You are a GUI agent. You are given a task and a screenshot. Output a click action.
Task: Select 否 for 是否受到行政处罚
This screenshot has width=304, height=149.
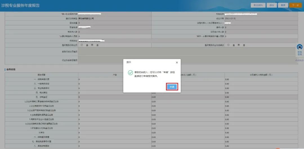pyautogui.click(x=92, y=45)
